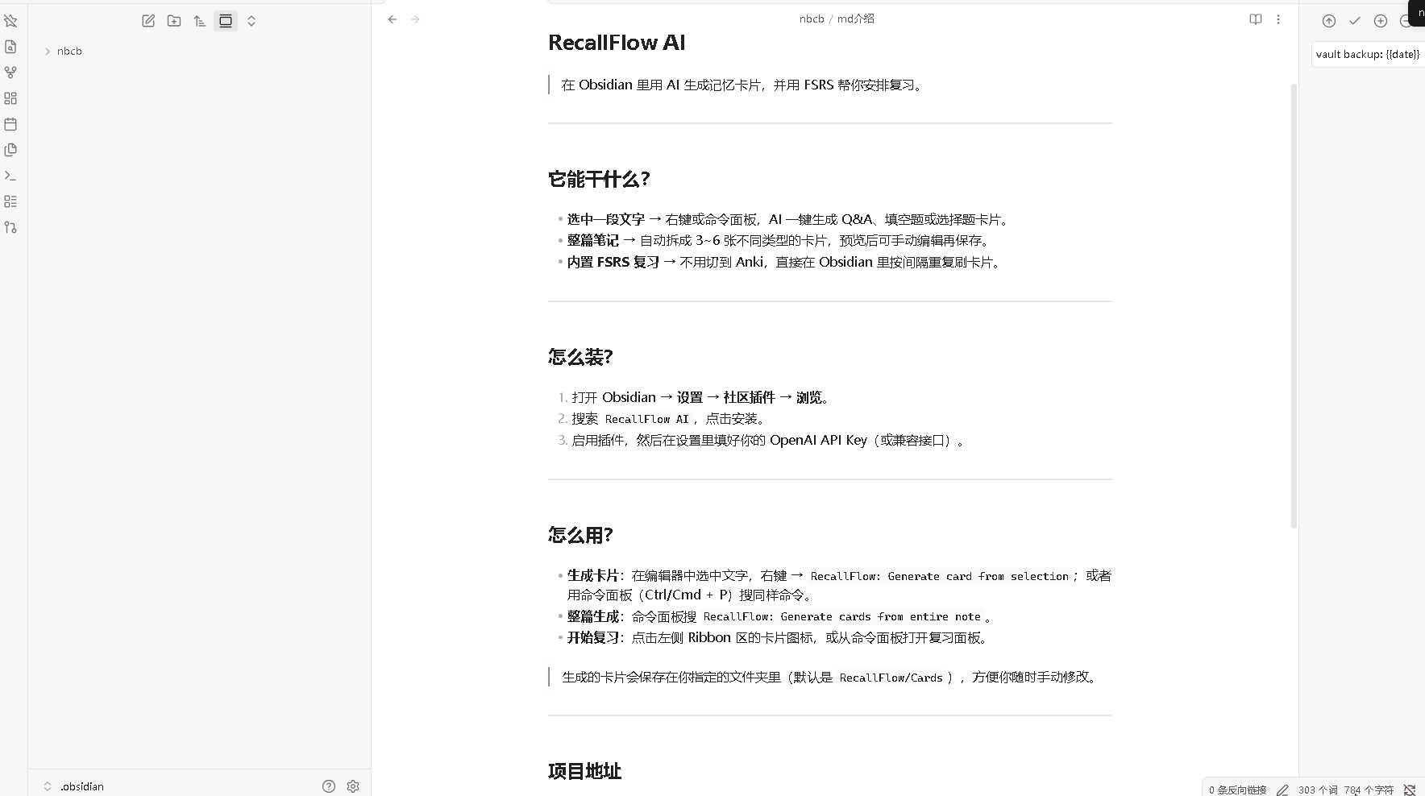Click the vault backup commit message field

click(x=1369, y=55)
